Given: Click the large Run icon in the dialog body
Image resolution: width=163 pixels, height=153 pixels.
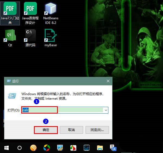Looking at the screenshot, I should (12, 96).
